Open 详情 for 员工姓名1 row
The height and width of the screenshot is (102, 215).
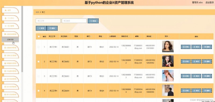[x=186, y=47]
